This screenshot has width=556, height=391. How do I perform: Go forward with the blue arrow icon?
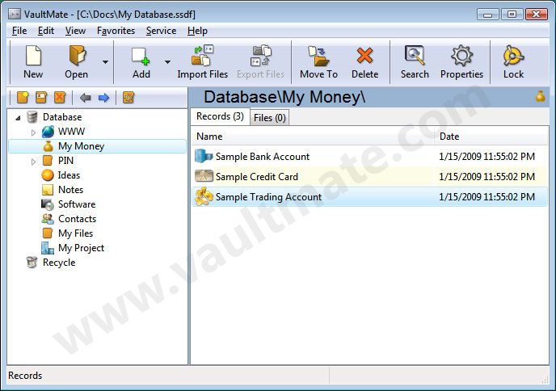103,98
